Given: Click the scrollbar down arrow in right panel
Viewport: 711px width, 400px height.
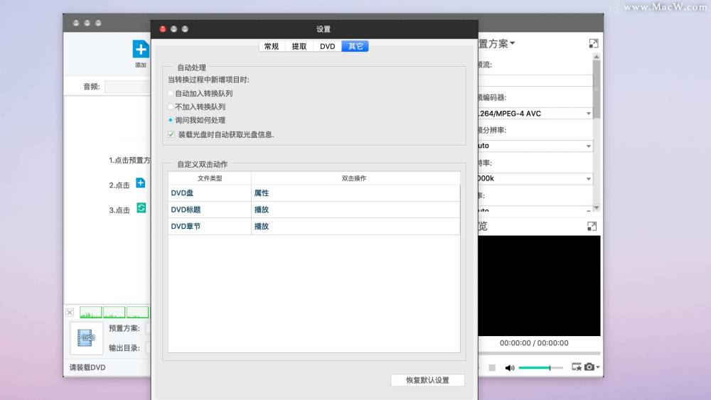Looking at the screenshot, I should click(597, 207).
